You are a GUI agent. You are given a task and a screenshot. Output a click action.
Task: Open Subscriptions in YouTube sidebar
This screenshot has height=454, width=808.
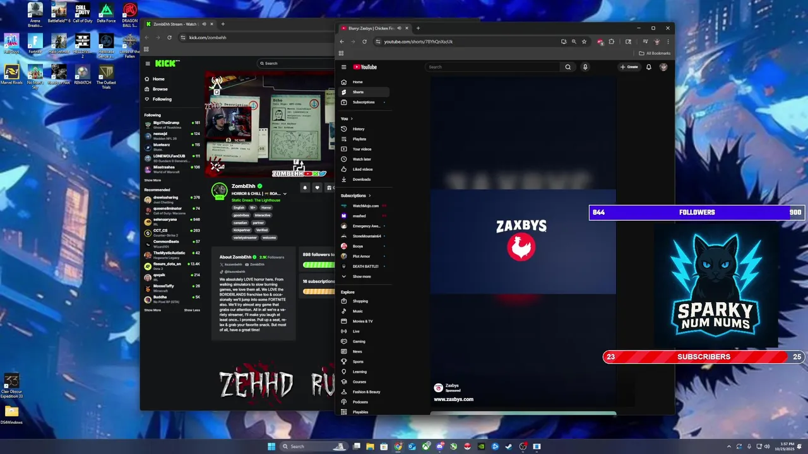[364, 102]
